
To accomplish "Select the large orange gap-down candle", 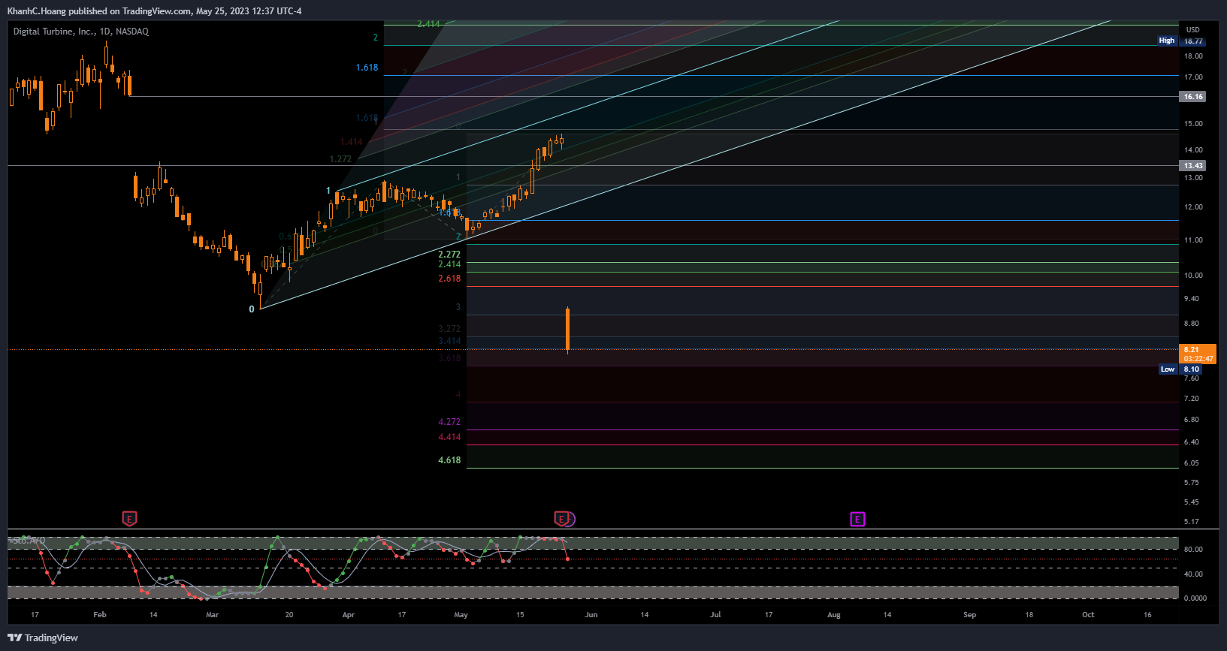I will tap(567, 329).
